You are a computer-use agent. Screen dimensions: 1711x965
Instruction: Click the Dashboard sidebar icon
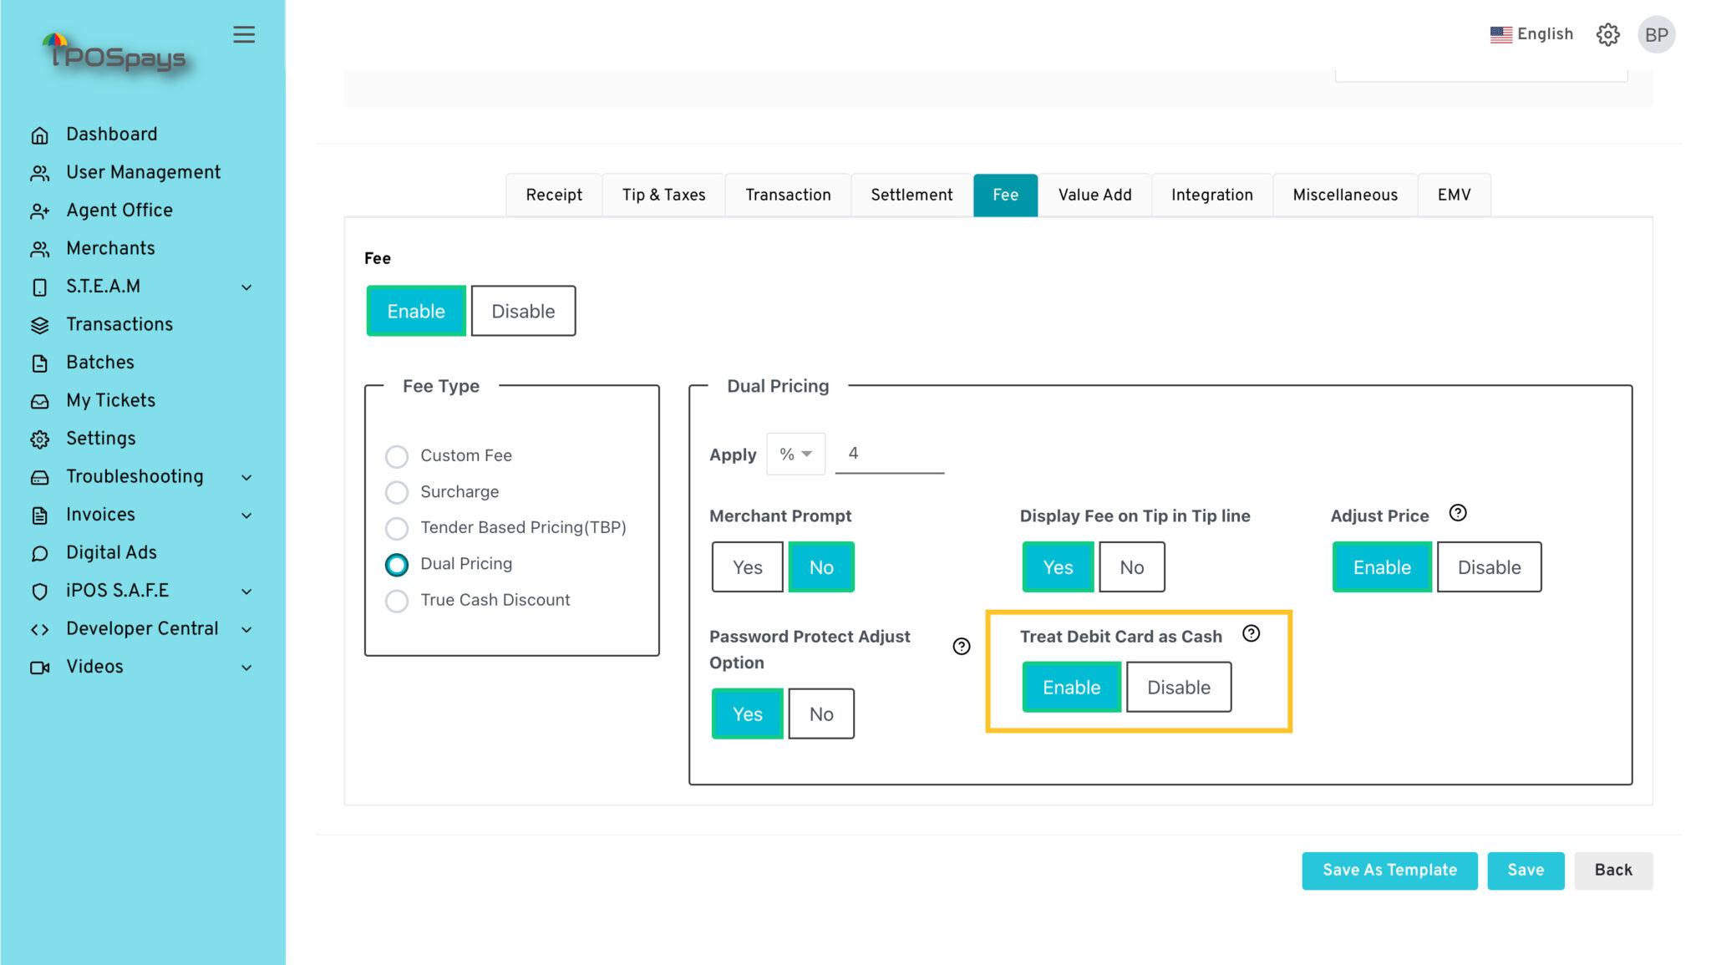click(40, 134)
